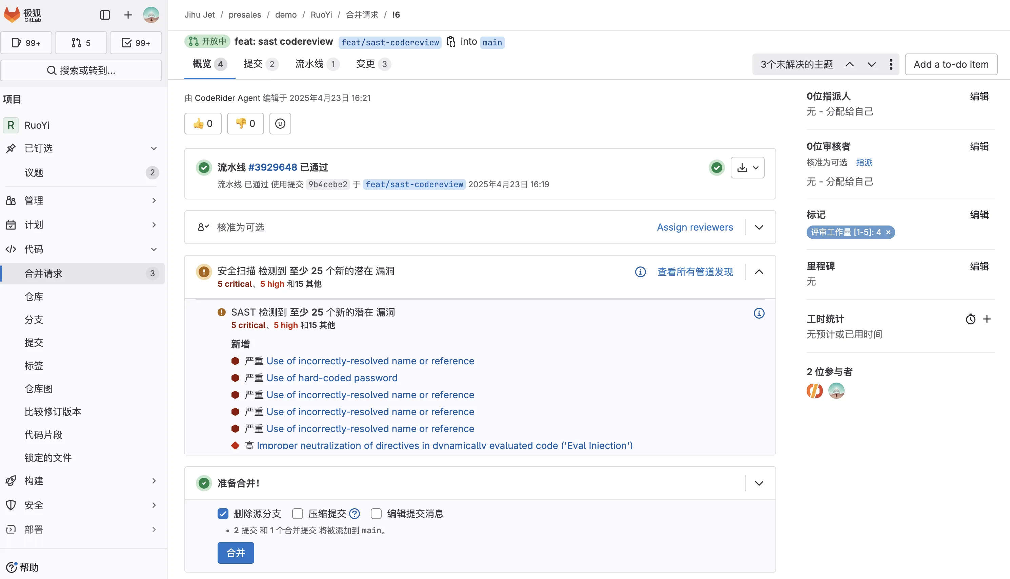
Task: Open pipeline #3929648 link
Action: (272, 167)
